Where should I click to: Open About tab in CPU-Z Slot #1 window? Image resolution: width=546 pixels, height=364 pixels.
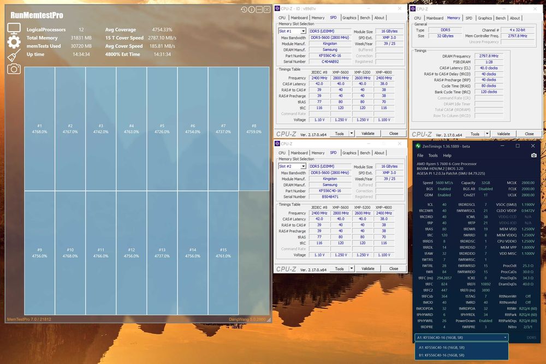click(379, 18)
